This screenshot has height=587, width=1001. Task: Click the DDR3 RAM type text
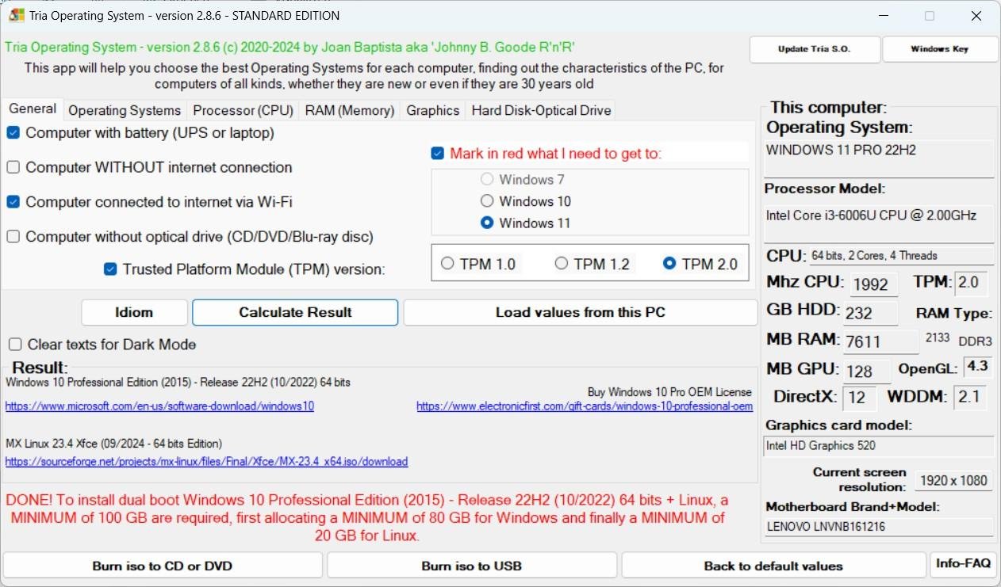[976, 341]
